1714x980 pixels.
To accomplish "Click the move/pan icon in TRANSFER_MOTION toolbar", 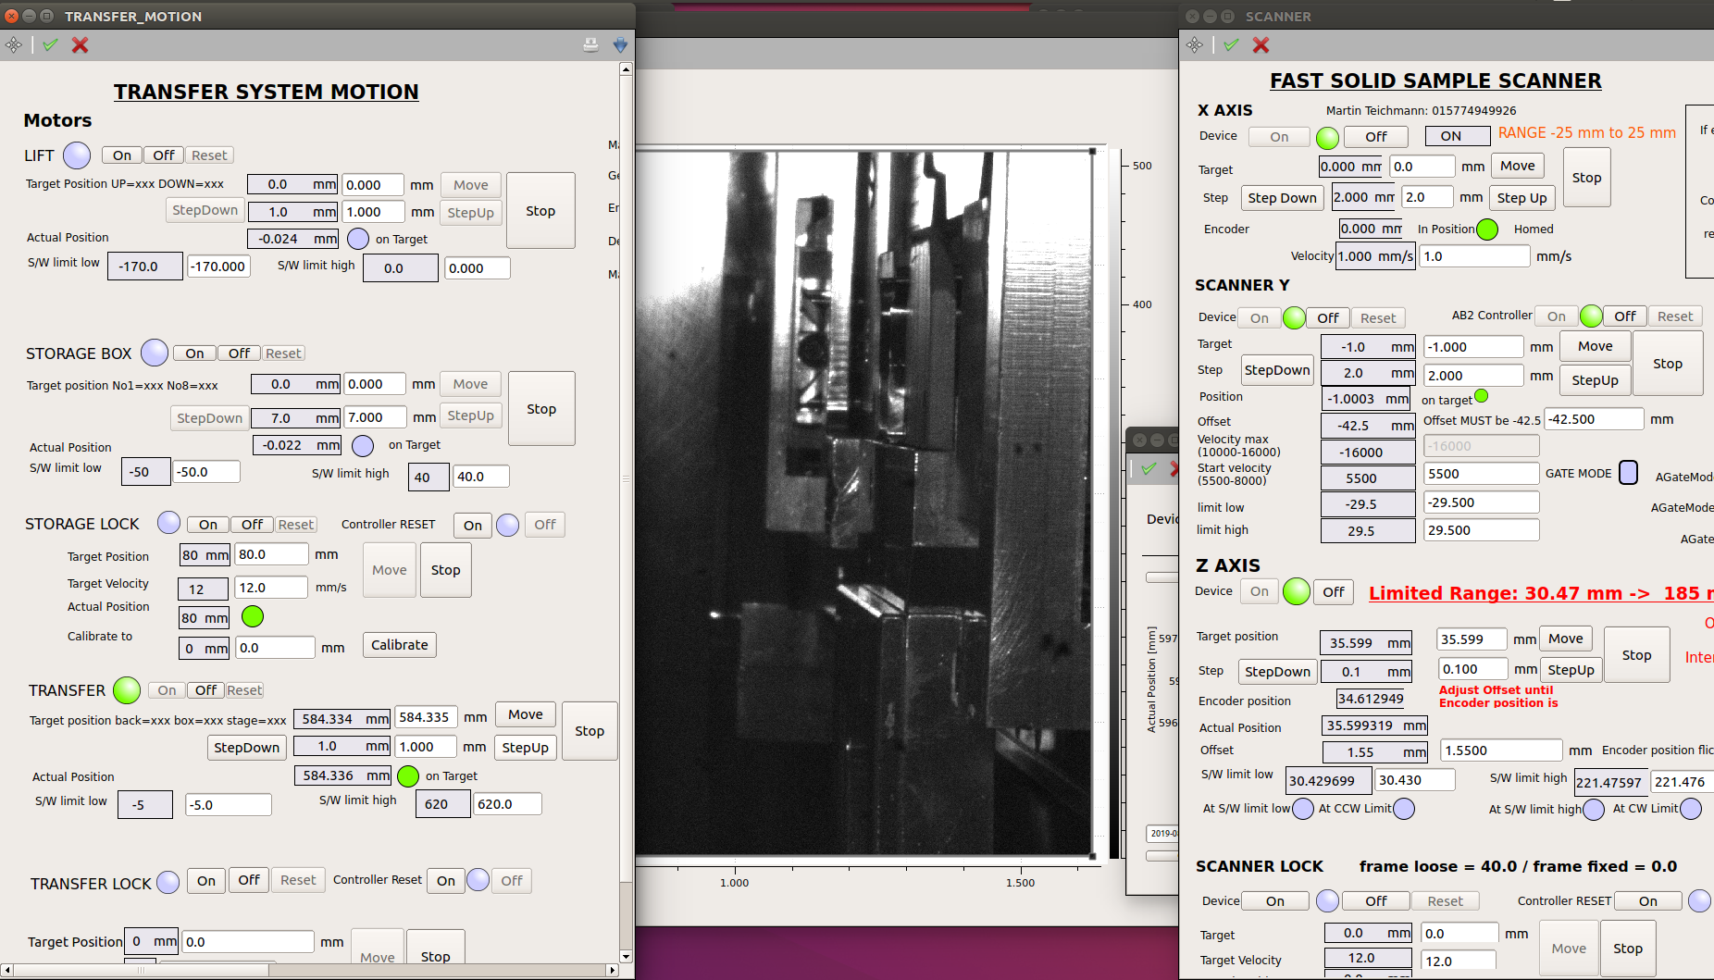I will click(x=14, y=44).
